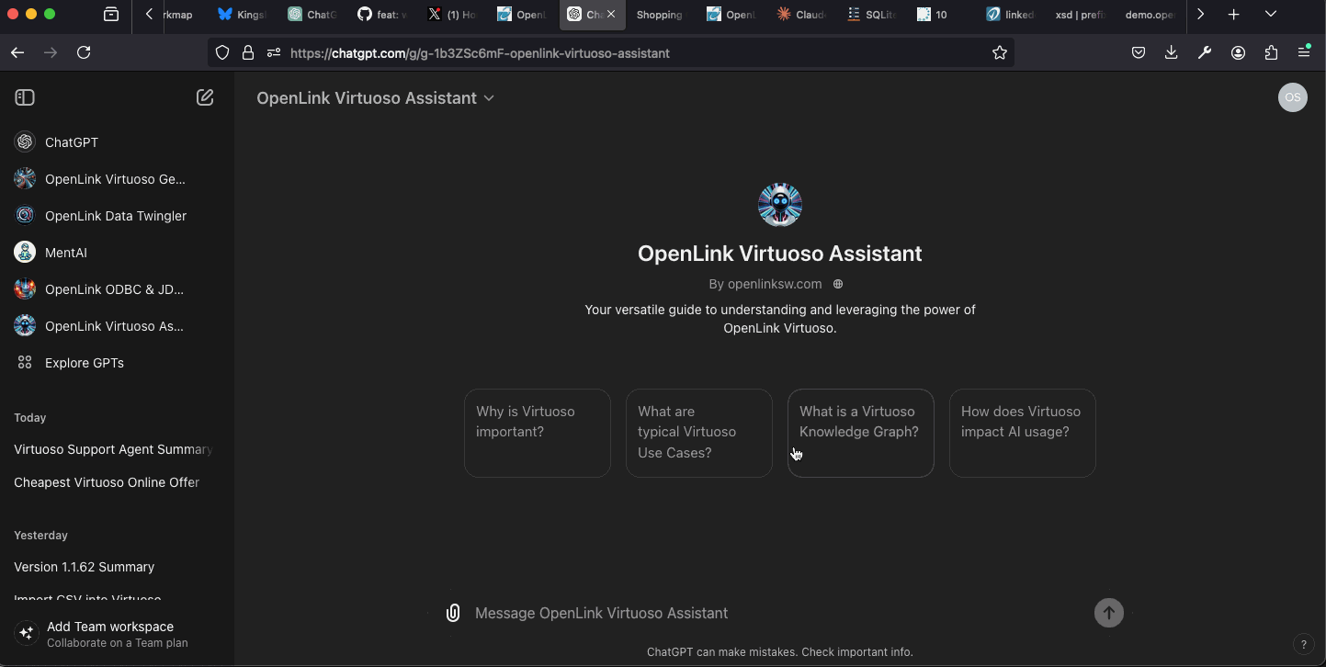Select the 'Why is Virtuoso important?' prompt
Image resolution: width=1326 pixels, height=667 pixels.
click(x=538, y=433)
